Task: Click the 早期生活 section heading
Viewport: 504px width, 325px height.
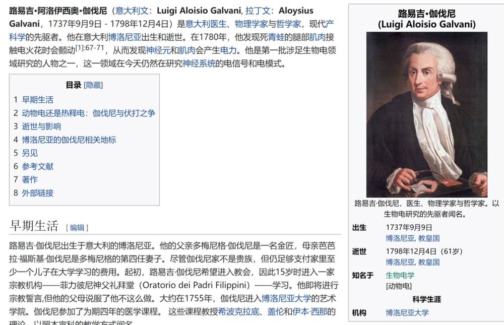Action: click(x=34, y=226)
